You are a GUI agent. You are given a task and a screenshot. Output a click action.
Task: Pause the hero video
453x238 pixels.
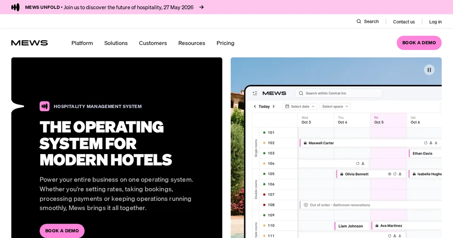tap(429, 70)
